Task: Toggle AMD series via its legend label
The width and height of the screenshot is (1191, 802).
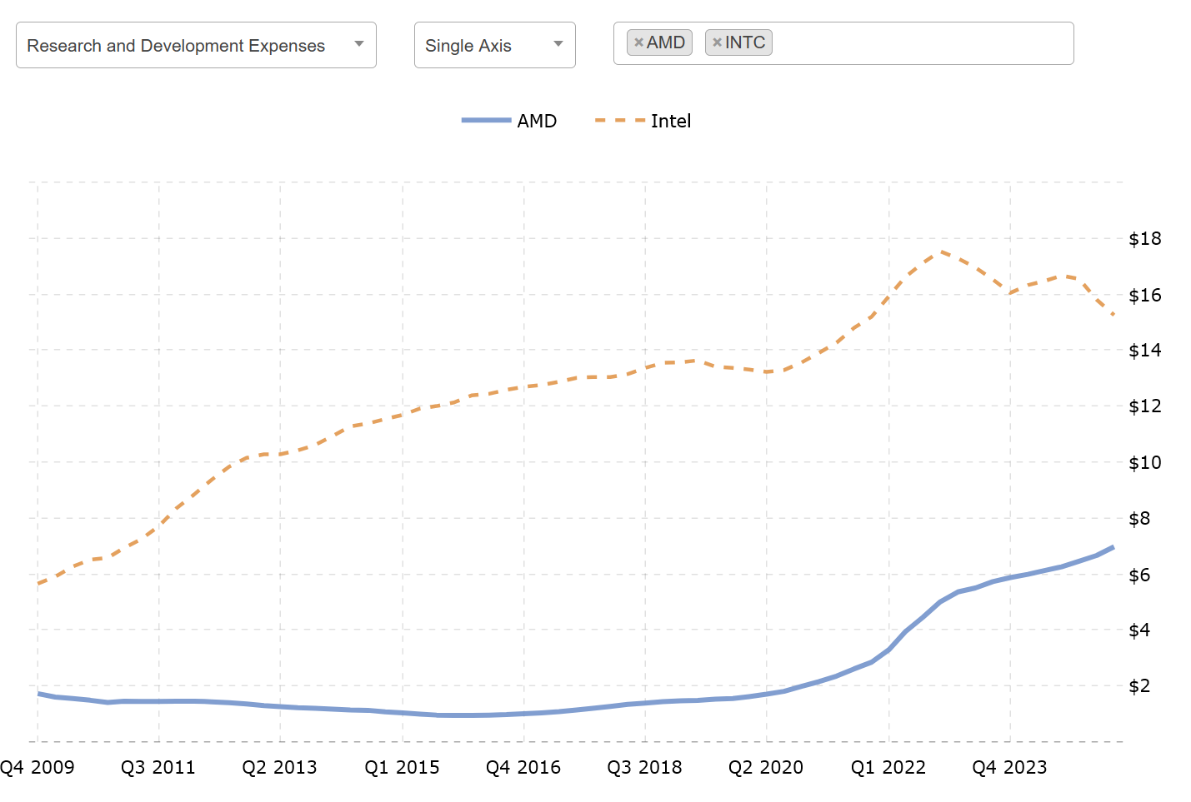Action: point(537,122)
